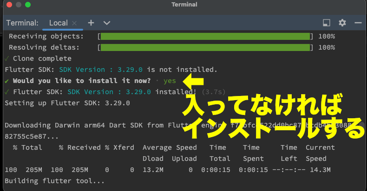Click the yellow minimize window button
Image resolution: width=367 pixels, height=191 pixels.
19,5
